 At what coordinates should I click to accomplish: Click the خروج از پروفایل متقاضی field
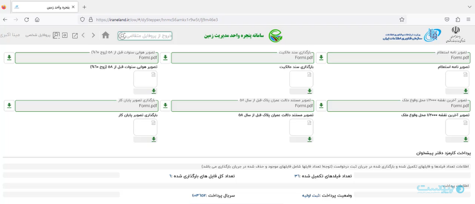click(145, 35)
